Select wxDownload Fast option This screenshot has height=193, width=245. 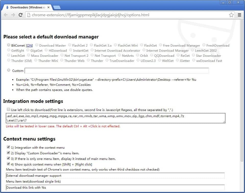pos(194,60)
